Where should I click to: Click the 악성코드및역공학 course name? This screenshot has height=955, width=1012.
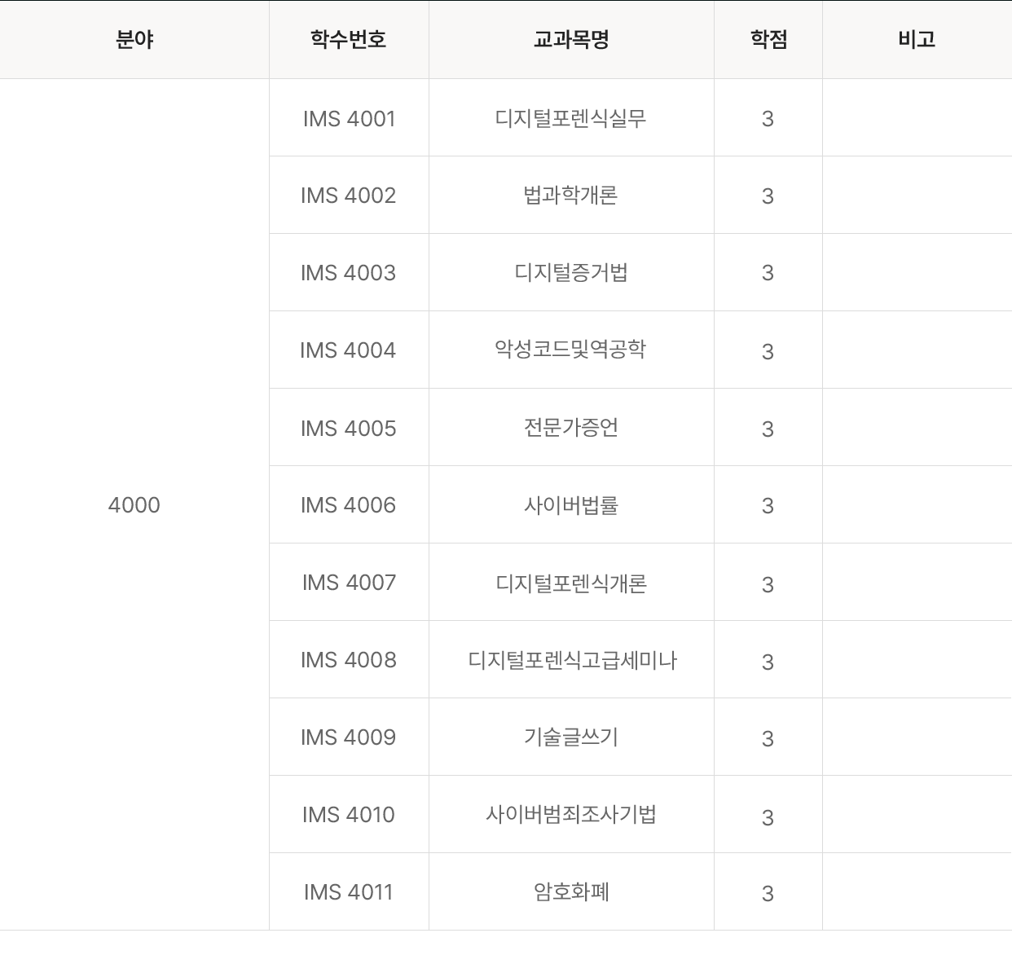571,350
